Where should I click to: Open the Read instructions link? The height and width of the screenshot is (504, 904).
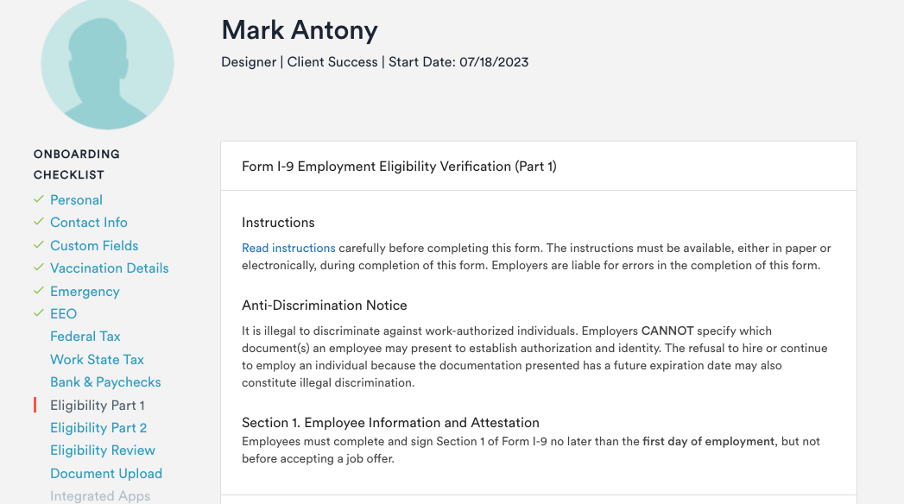[x=288, y=249]
